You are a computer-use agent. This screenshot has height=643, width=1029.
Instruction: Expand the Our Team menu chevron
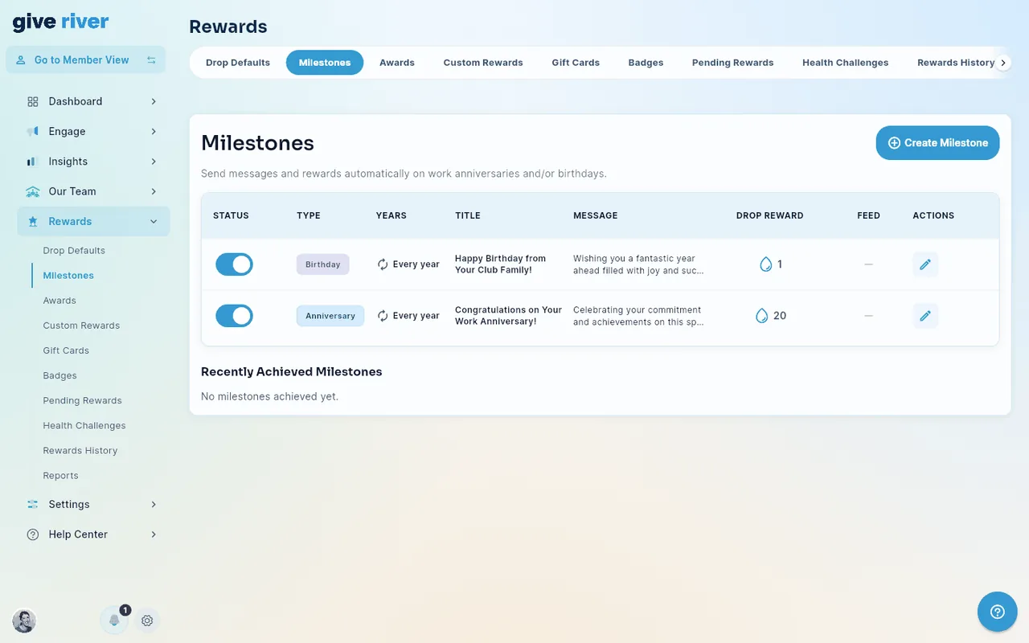point(154,191)
